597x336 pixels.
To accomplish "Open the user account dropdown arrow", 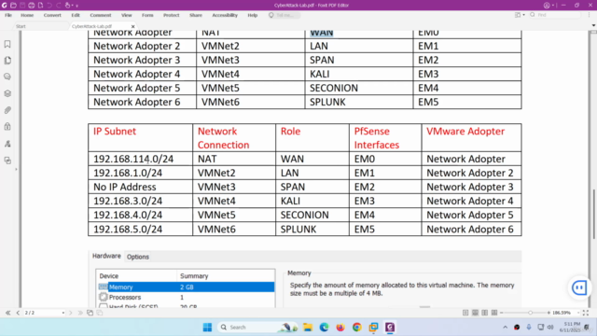I will click(x=553, y=6).
